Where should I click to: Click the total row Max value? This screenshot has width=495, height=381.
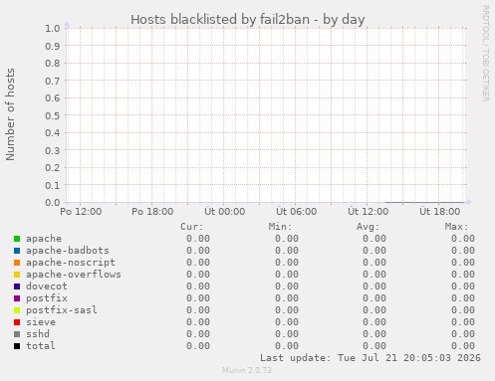tap(463, 346)
